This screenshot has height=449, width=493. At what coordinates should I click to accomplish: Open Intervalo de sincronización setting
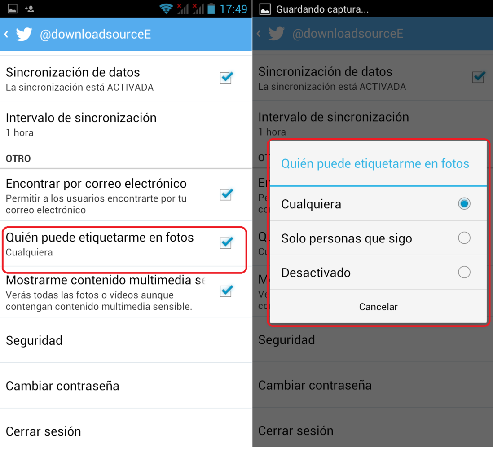(126, 124)
